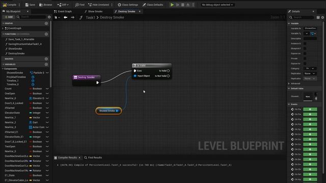Open play options three-dot menu
This screenshot has height=183, width=326.
(193, 5)
